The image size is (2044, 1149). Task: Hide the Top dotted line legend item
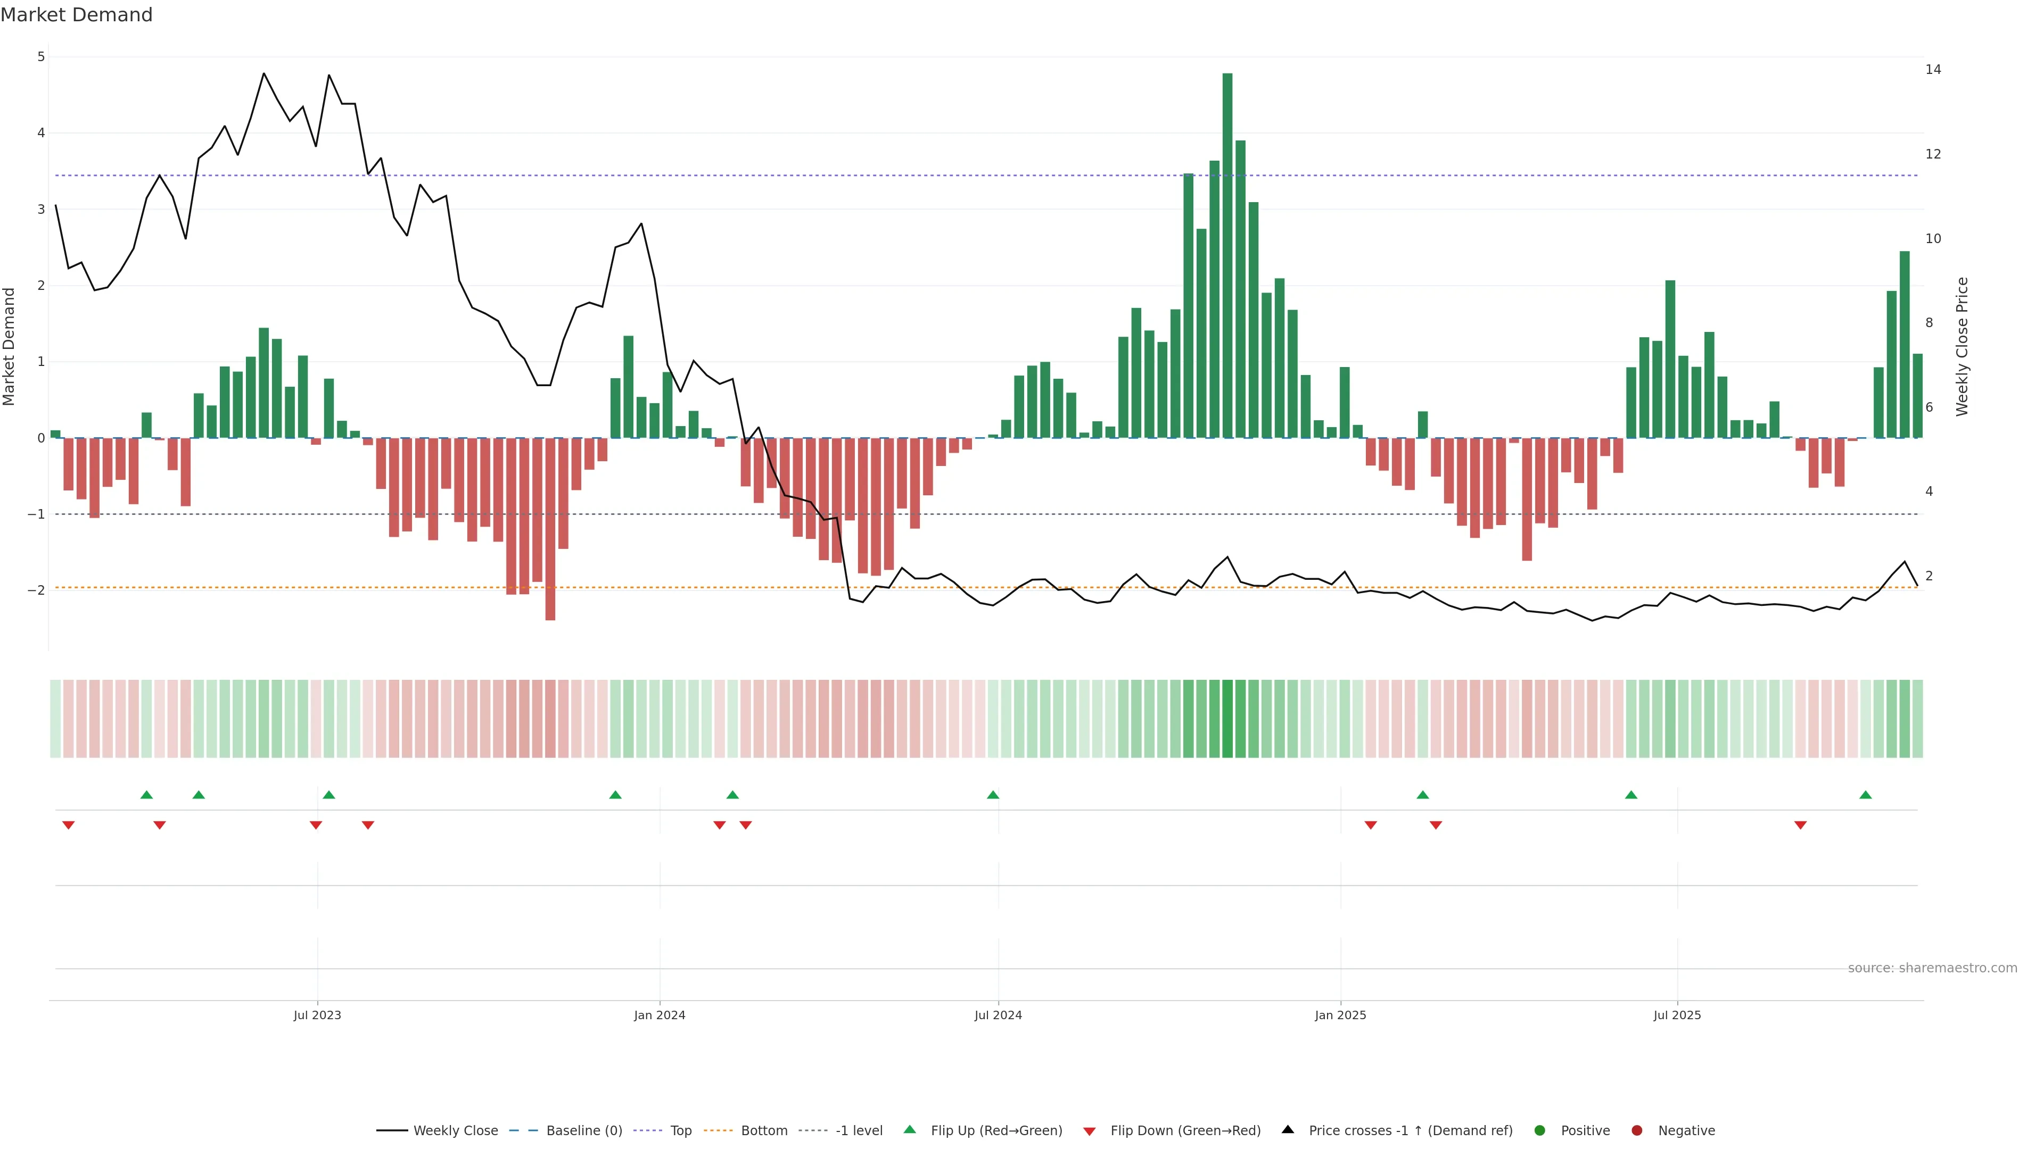coord(680,1131)
